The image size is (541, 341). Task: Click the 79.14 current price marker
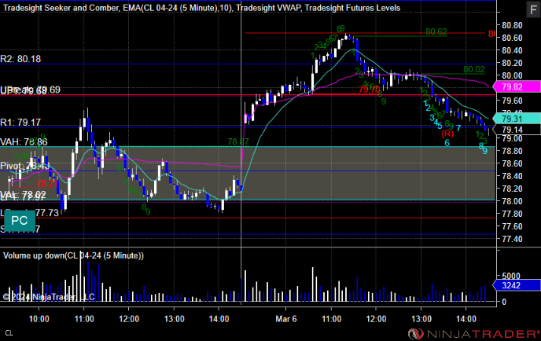pos(516,130)
